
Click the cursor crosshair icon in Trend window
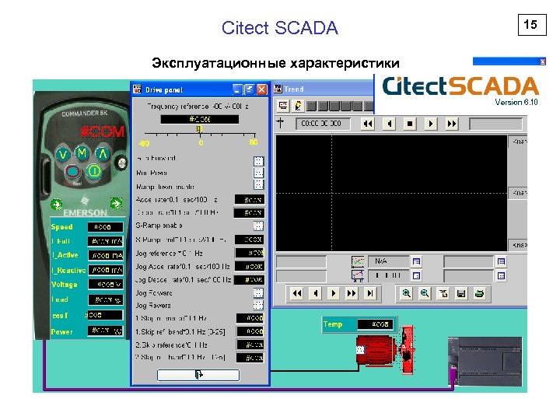[280, 123]
